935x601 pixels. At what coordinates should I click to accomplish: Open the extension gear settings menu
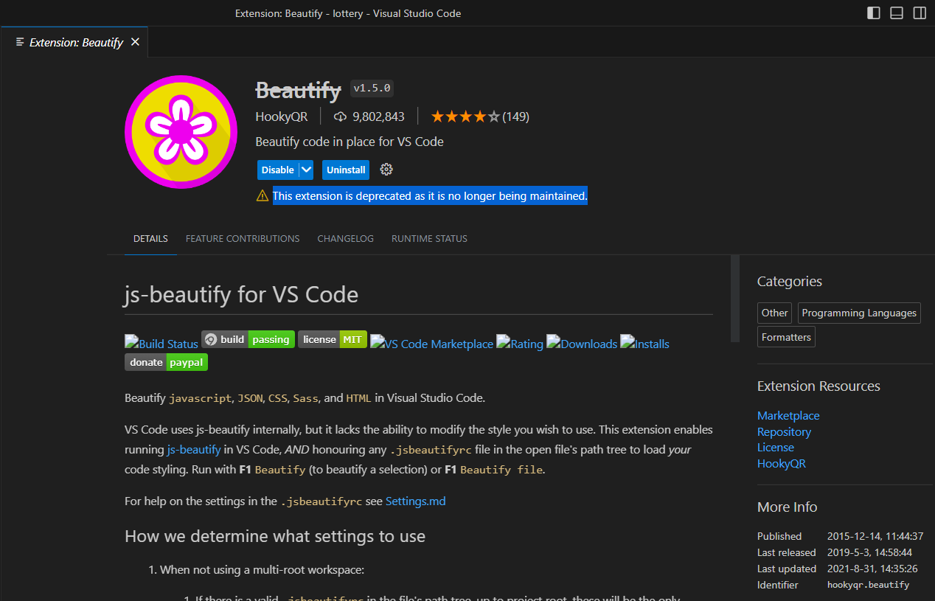click(386, 170)
